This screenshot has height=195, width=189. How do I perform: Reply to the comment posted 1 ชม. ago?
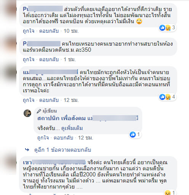tap(49, 59)
